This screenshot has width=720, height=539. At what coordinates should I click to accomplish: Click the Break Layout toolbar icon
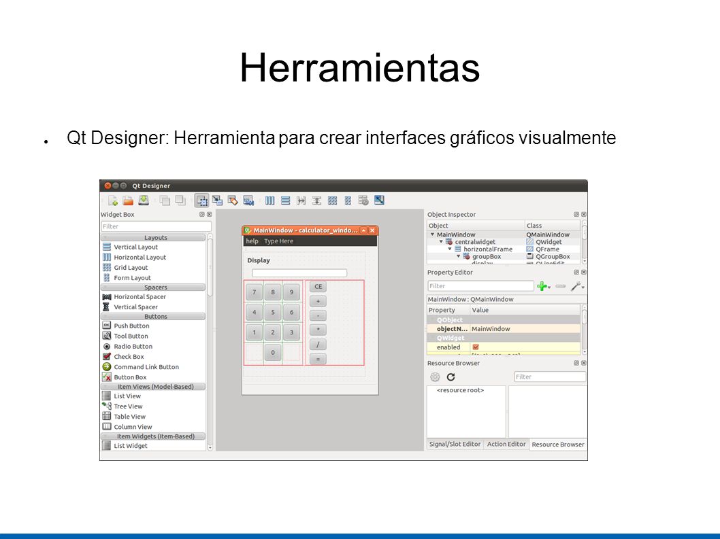pyautogui.click(x=363, y=201)
